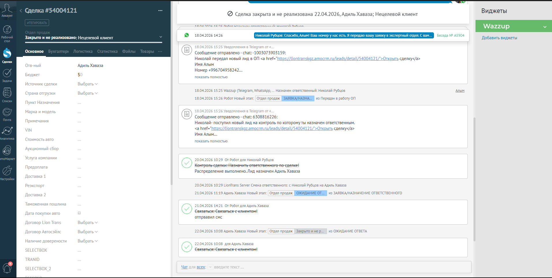Open amoМаркет in the sidebar
The width and height of the screenshot is (552, 278).
tap(7, 153)
